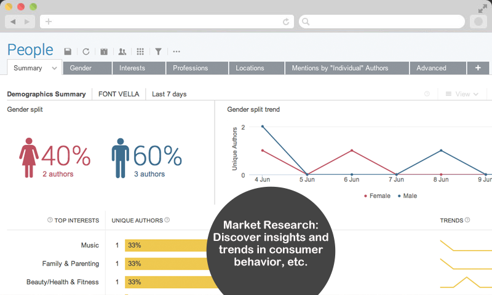Click the fullscreen expand arrows icon
The height and width of the screenshot is (295, 492).
pyautogui.click(x=482, y=9)
